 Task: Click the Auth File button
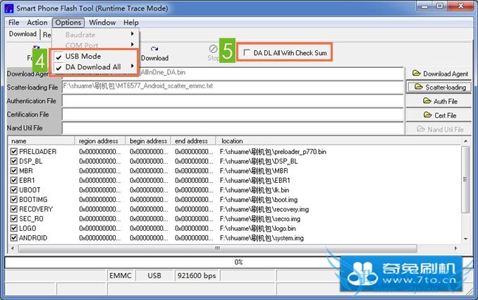point(439,101)
